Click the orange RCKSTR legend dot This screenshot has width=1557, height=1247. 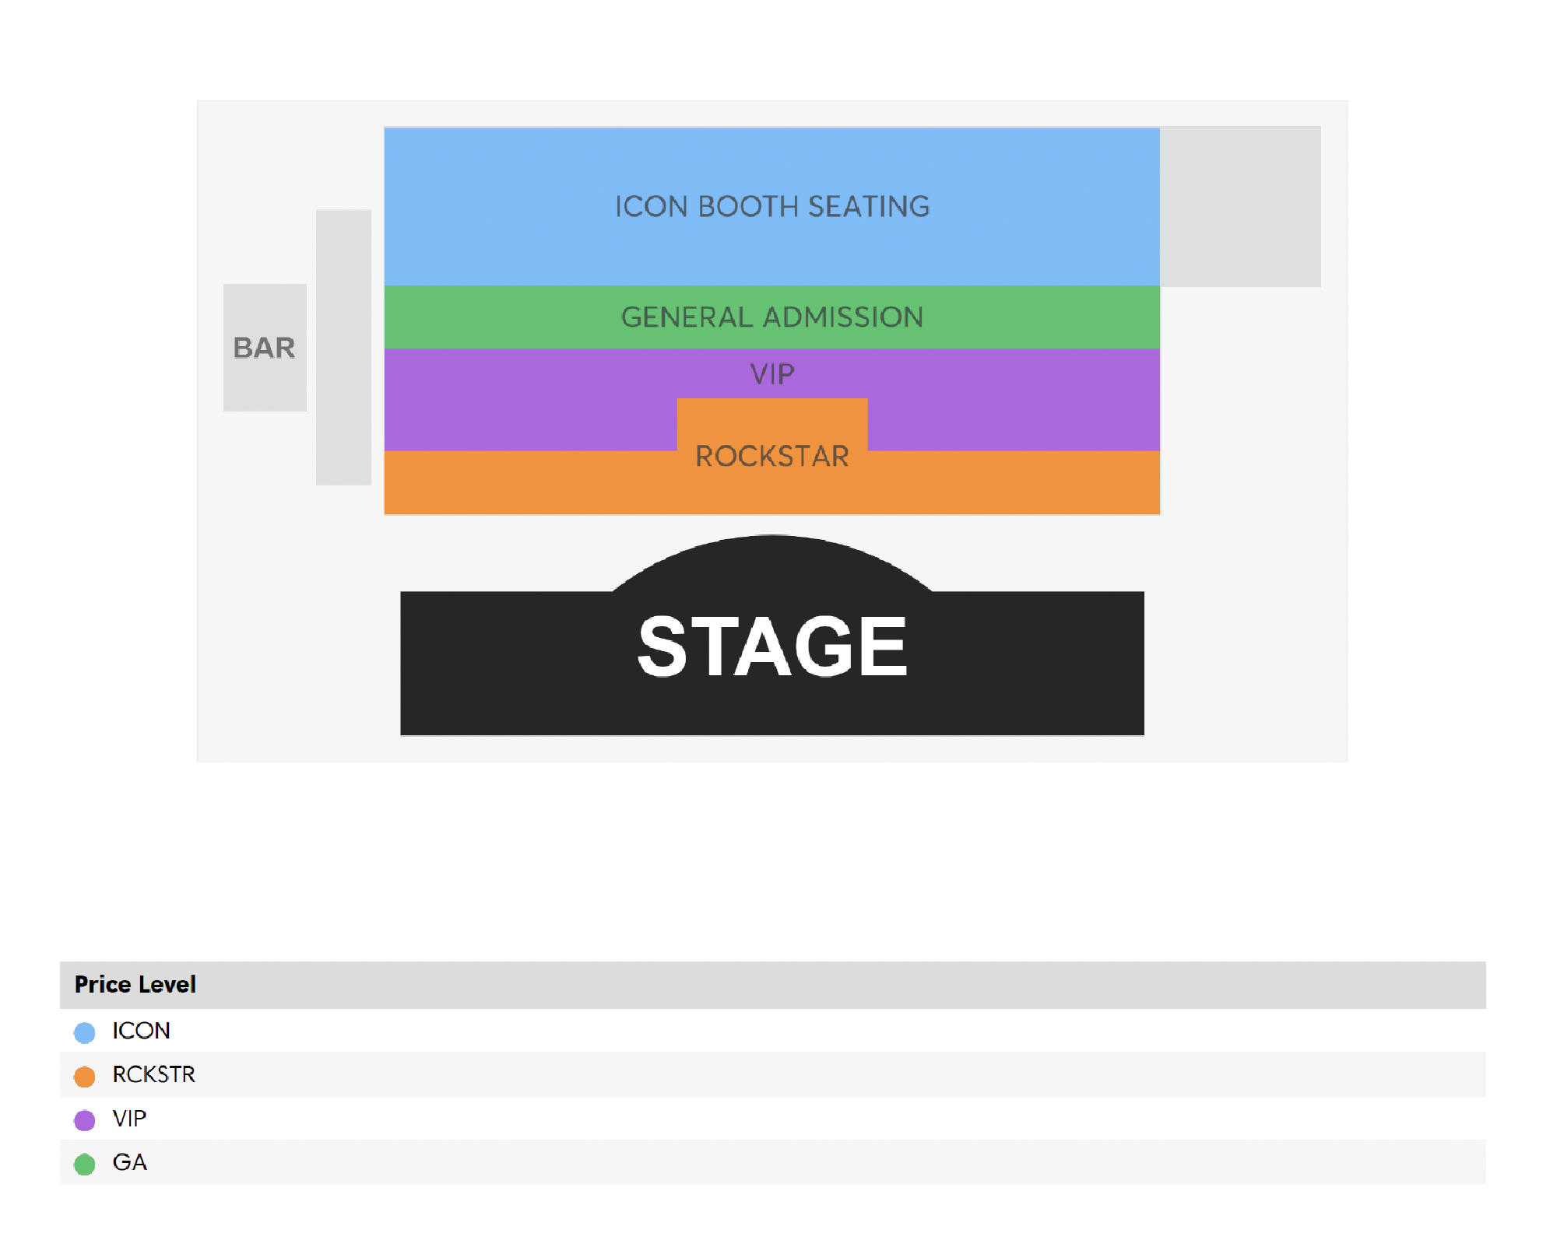(84, 1076)
